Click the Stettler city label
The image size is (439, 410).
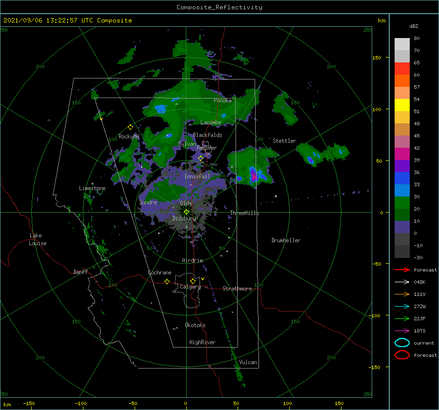click(x=284, y=141)
